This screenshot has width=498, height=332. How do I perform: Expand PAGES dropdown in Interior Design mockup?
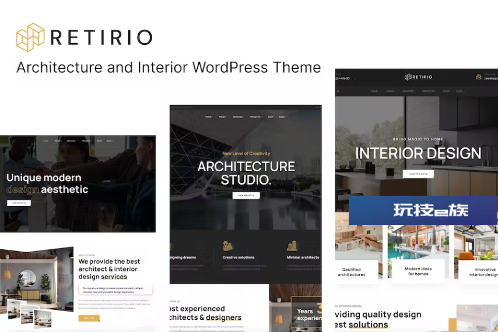(x=391, y=91)
